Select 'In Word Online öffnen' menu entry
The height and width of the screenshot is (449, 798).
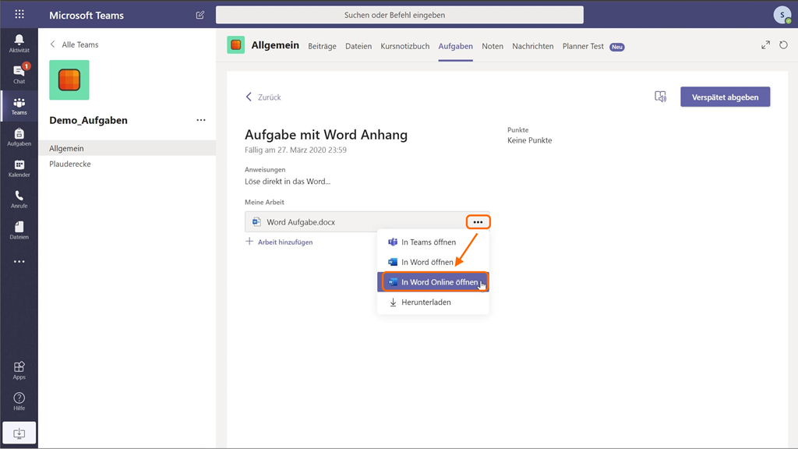433,282
